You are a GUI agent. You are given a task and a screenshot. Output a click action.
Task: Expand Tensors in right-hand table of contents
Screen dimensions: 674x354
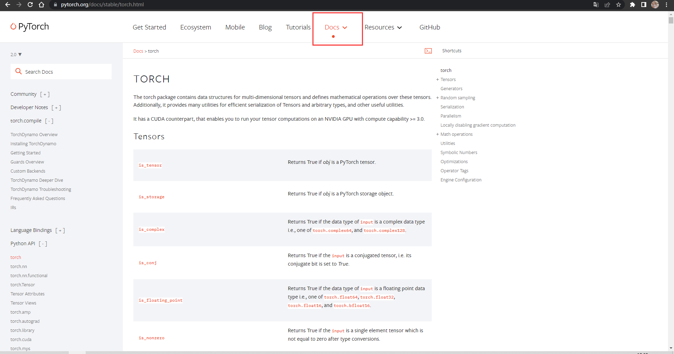point(437,80)
